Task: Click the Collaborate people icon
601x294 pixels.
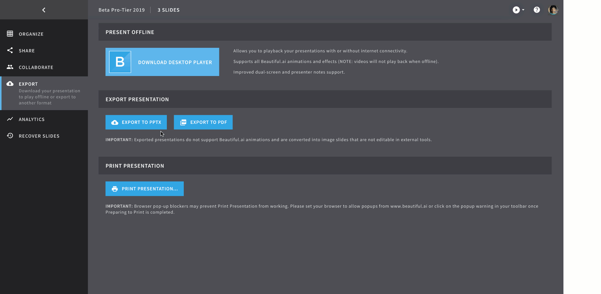Action: coord(10,67)
